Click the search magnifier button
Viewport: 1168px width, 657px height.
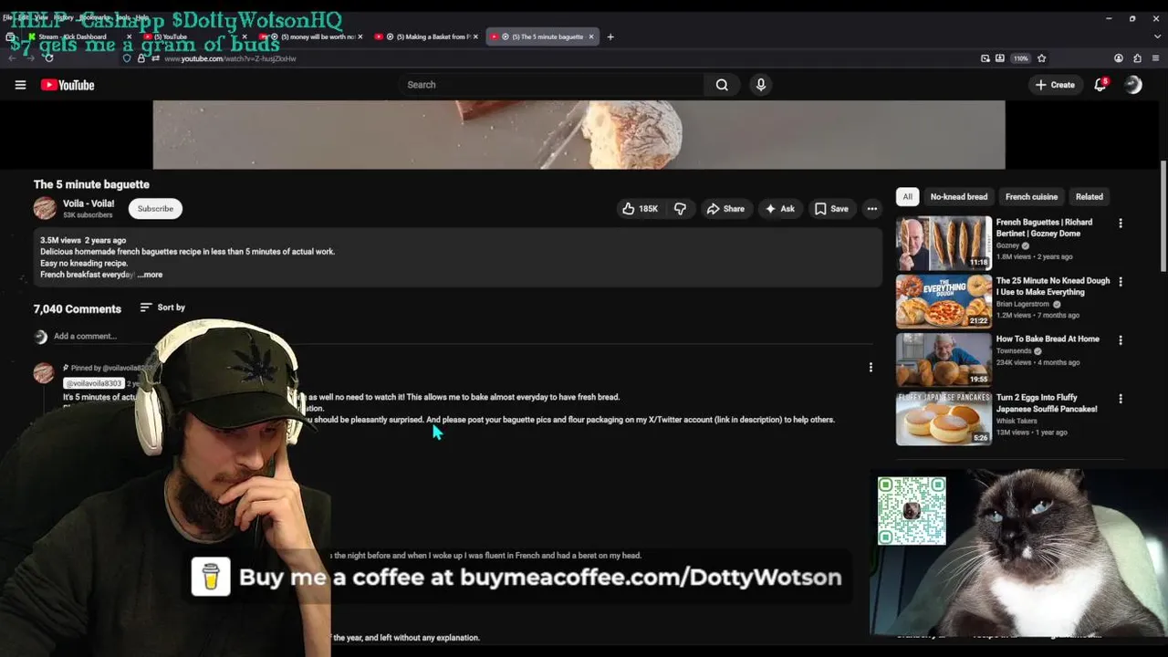point(722,85)
